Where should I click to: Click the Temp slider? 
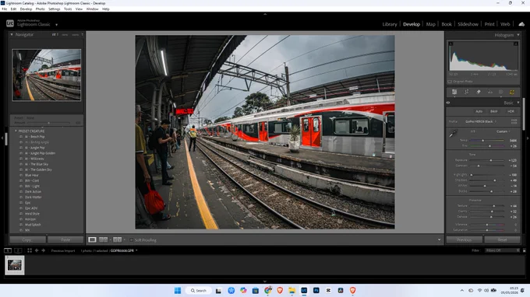[x=486, y=140]
